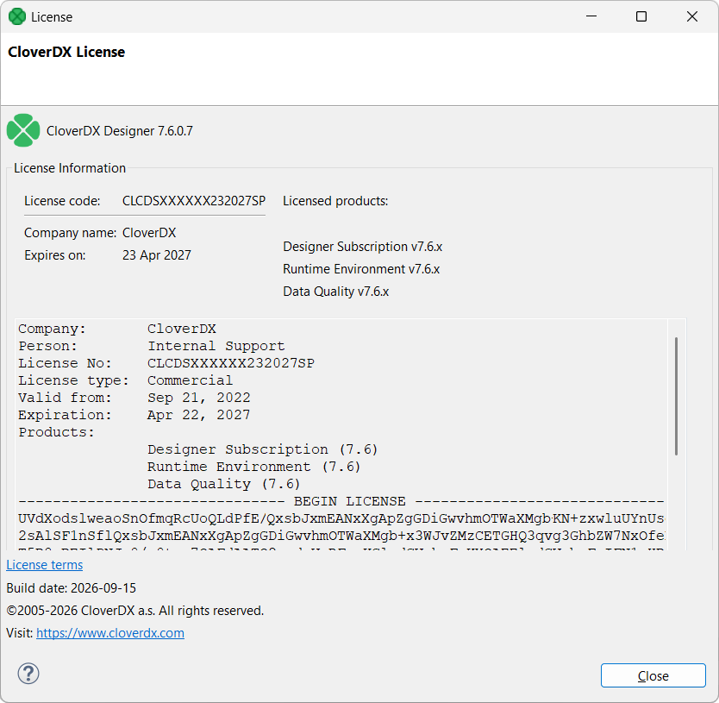Click the CloverDX Designer 7.6.0.7 version label
Viewport: 719px width, 703px height.
120,131
